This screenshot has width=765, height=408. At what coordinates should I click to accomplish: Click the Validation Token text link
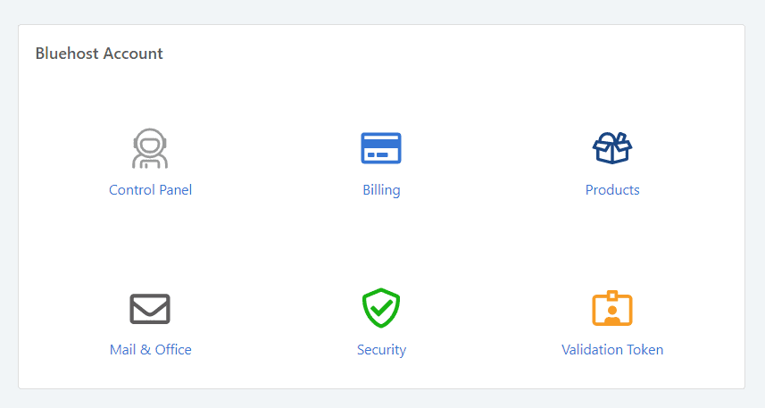tap(612, 350)
